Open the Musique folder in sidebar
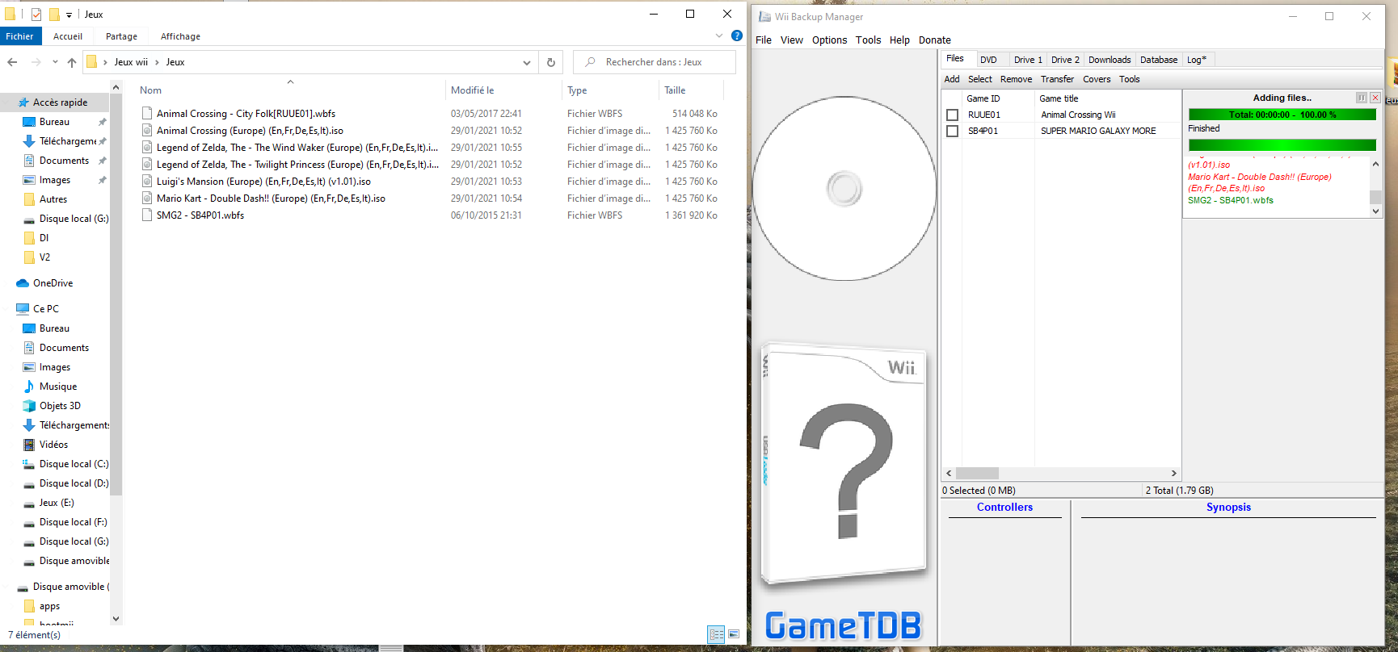The height and width of the screenshot is (652, 1398). tap(58, 387)
